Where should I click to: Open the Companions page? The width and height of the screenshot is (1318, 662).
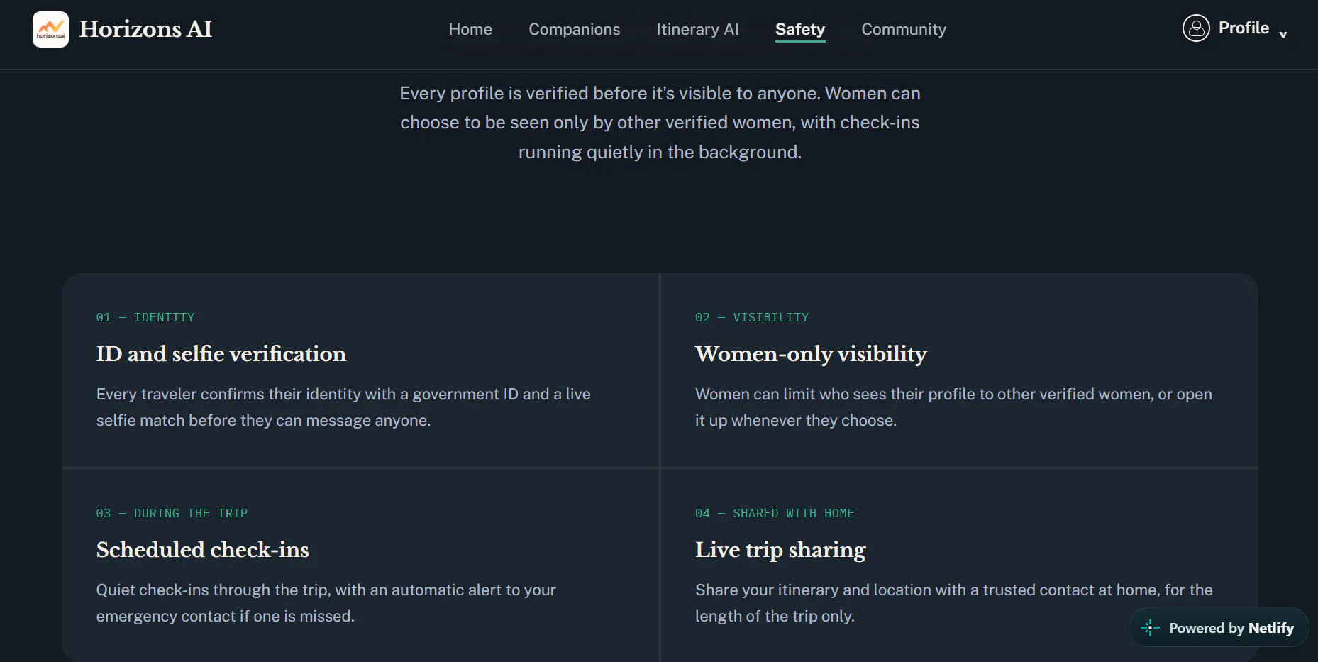coord(575,29)
